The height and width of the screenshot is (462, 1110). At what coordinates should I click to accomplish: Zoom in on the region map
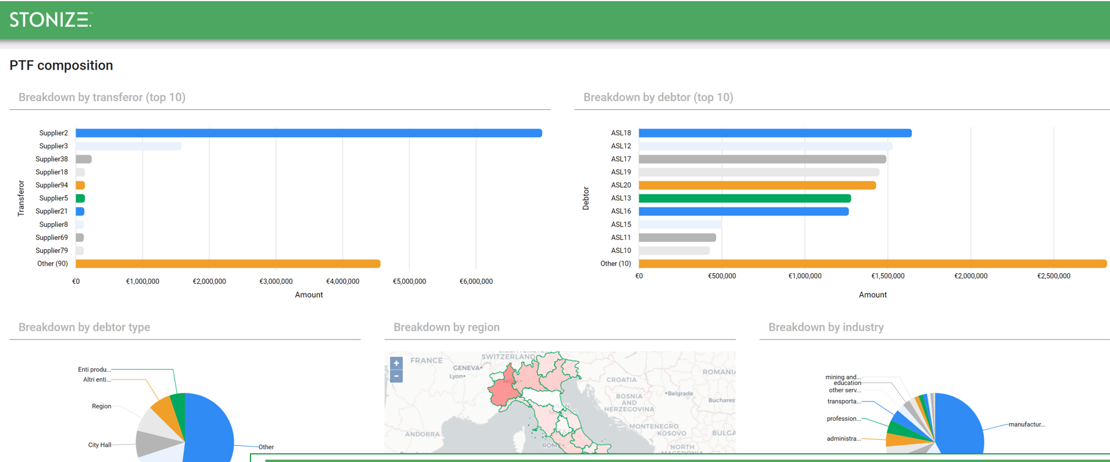pyautogui.click(x=396, y=363)
